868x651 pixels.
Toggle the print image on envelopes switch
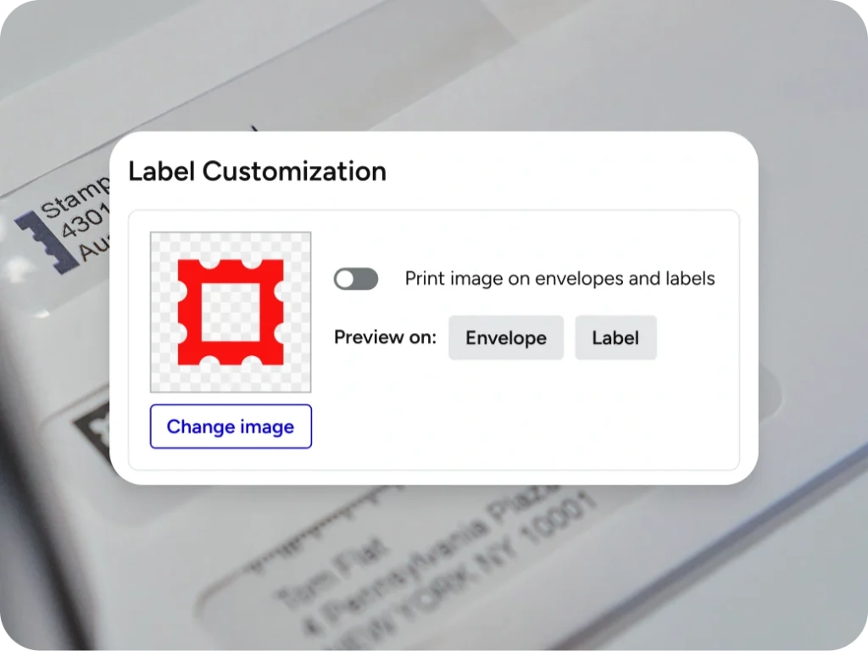(x=356, y=279)
